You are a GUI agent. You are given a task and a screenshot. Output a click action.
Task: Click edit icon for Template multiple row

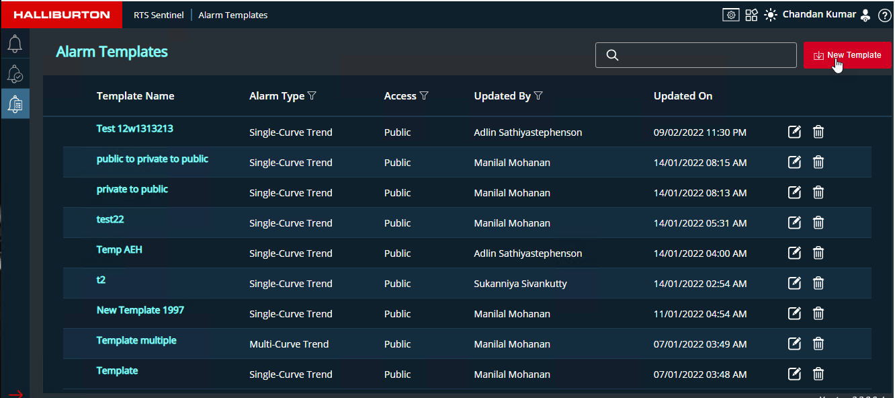[794, 344]
